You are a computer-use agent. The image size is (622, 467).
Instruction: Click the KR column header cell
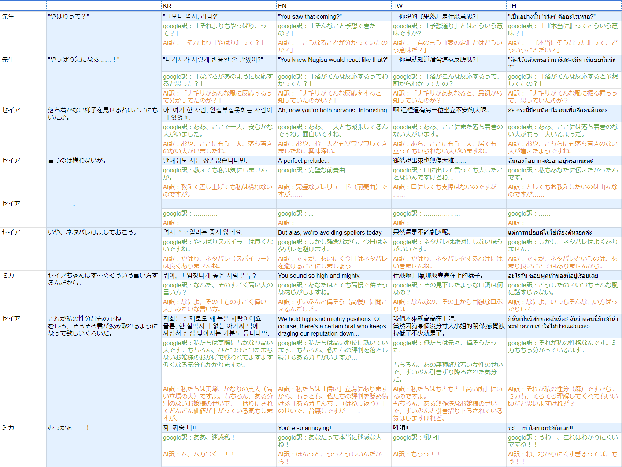click(219, 6)
